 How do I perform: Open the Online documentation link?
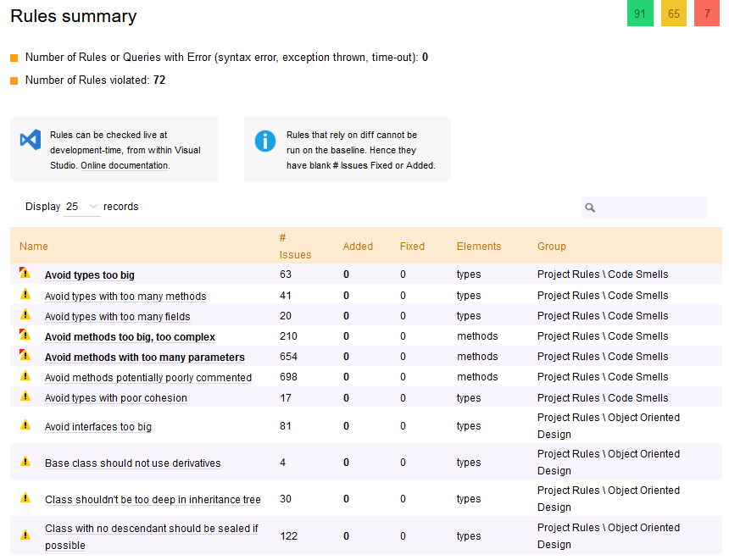coord(125,165)
